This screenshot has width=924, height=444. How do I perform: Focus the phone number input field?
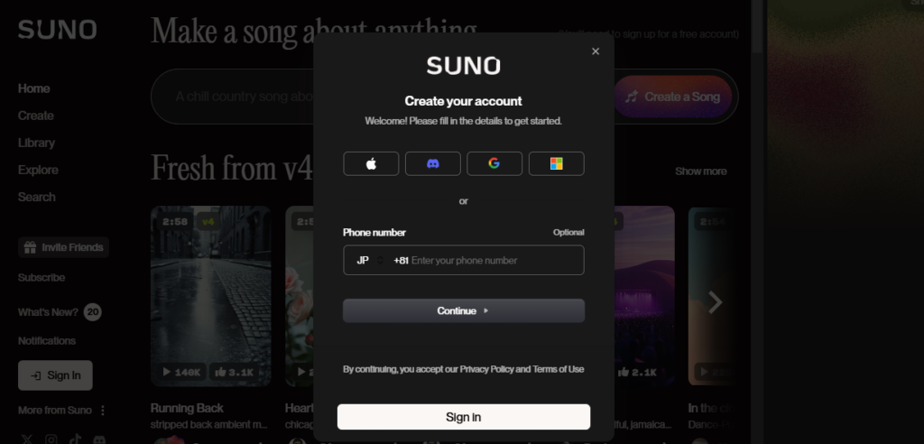coord(492,260)
